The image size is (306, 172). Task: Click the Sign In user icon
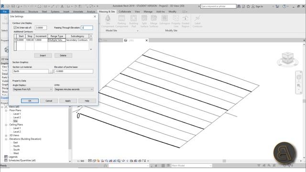[253, 6]
